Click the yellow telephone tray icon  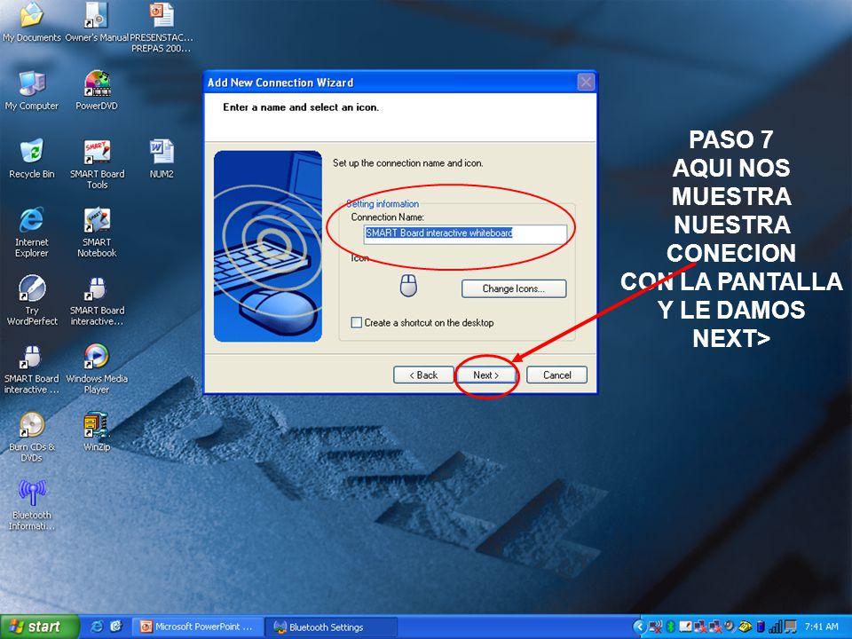click(745, 627)
